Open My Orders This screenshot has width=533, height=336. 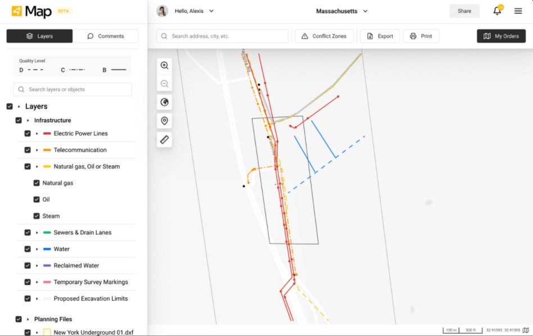(501, 36)
